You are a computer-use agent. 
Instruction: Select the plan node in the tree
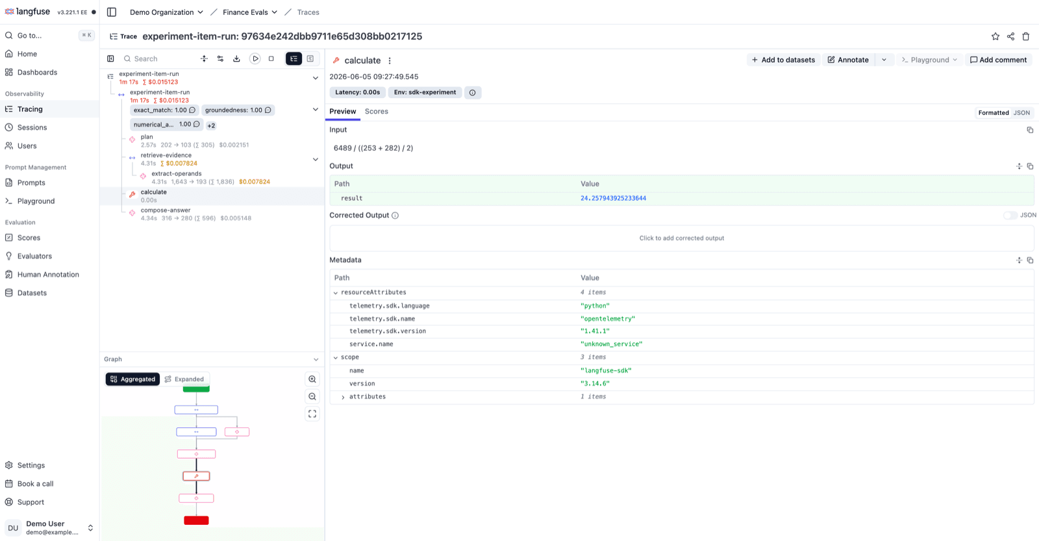pyautogui.click(x=212, y=140)
